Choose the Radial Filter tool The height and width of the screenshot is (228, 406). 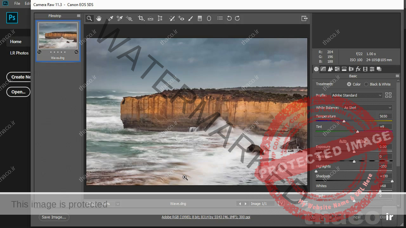coord(209,18)
